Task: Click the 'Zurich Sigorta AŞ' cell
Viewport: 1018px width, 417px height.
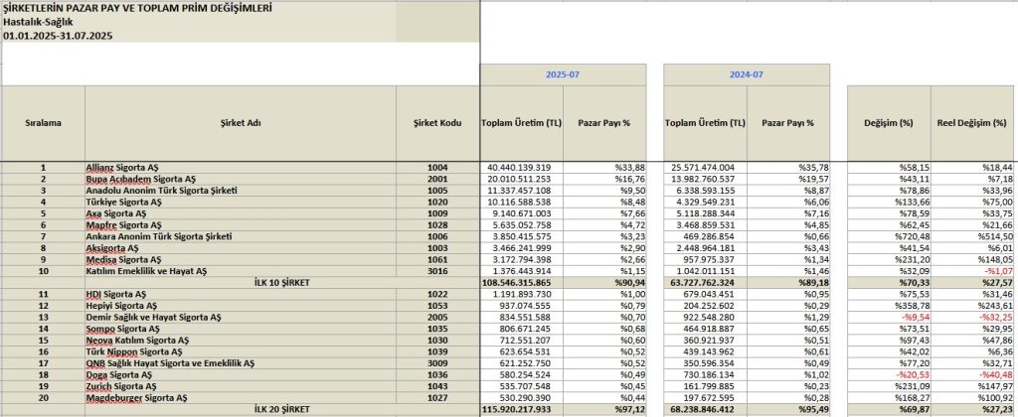Action: pyautogui.click(x=241, y=385)
